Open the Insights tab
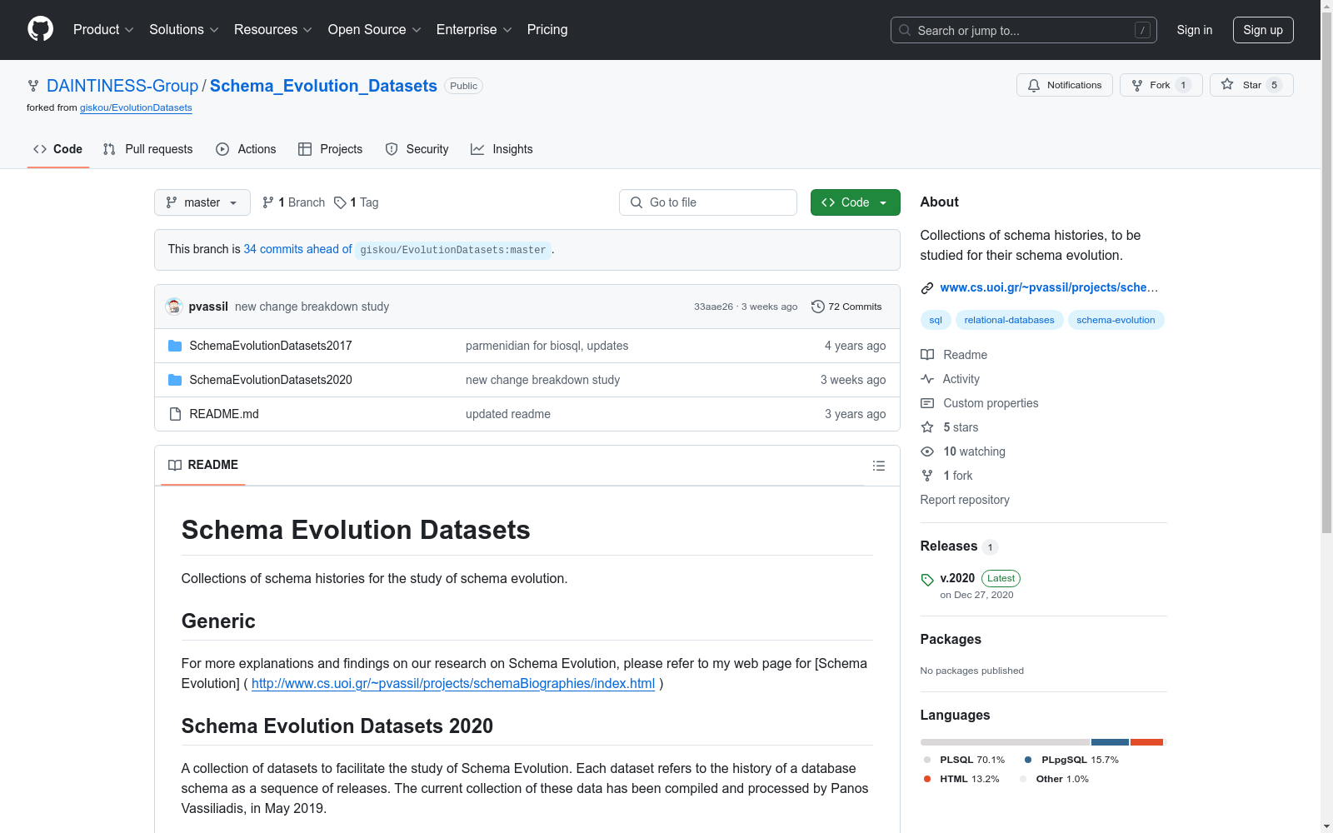 point(502,149)
